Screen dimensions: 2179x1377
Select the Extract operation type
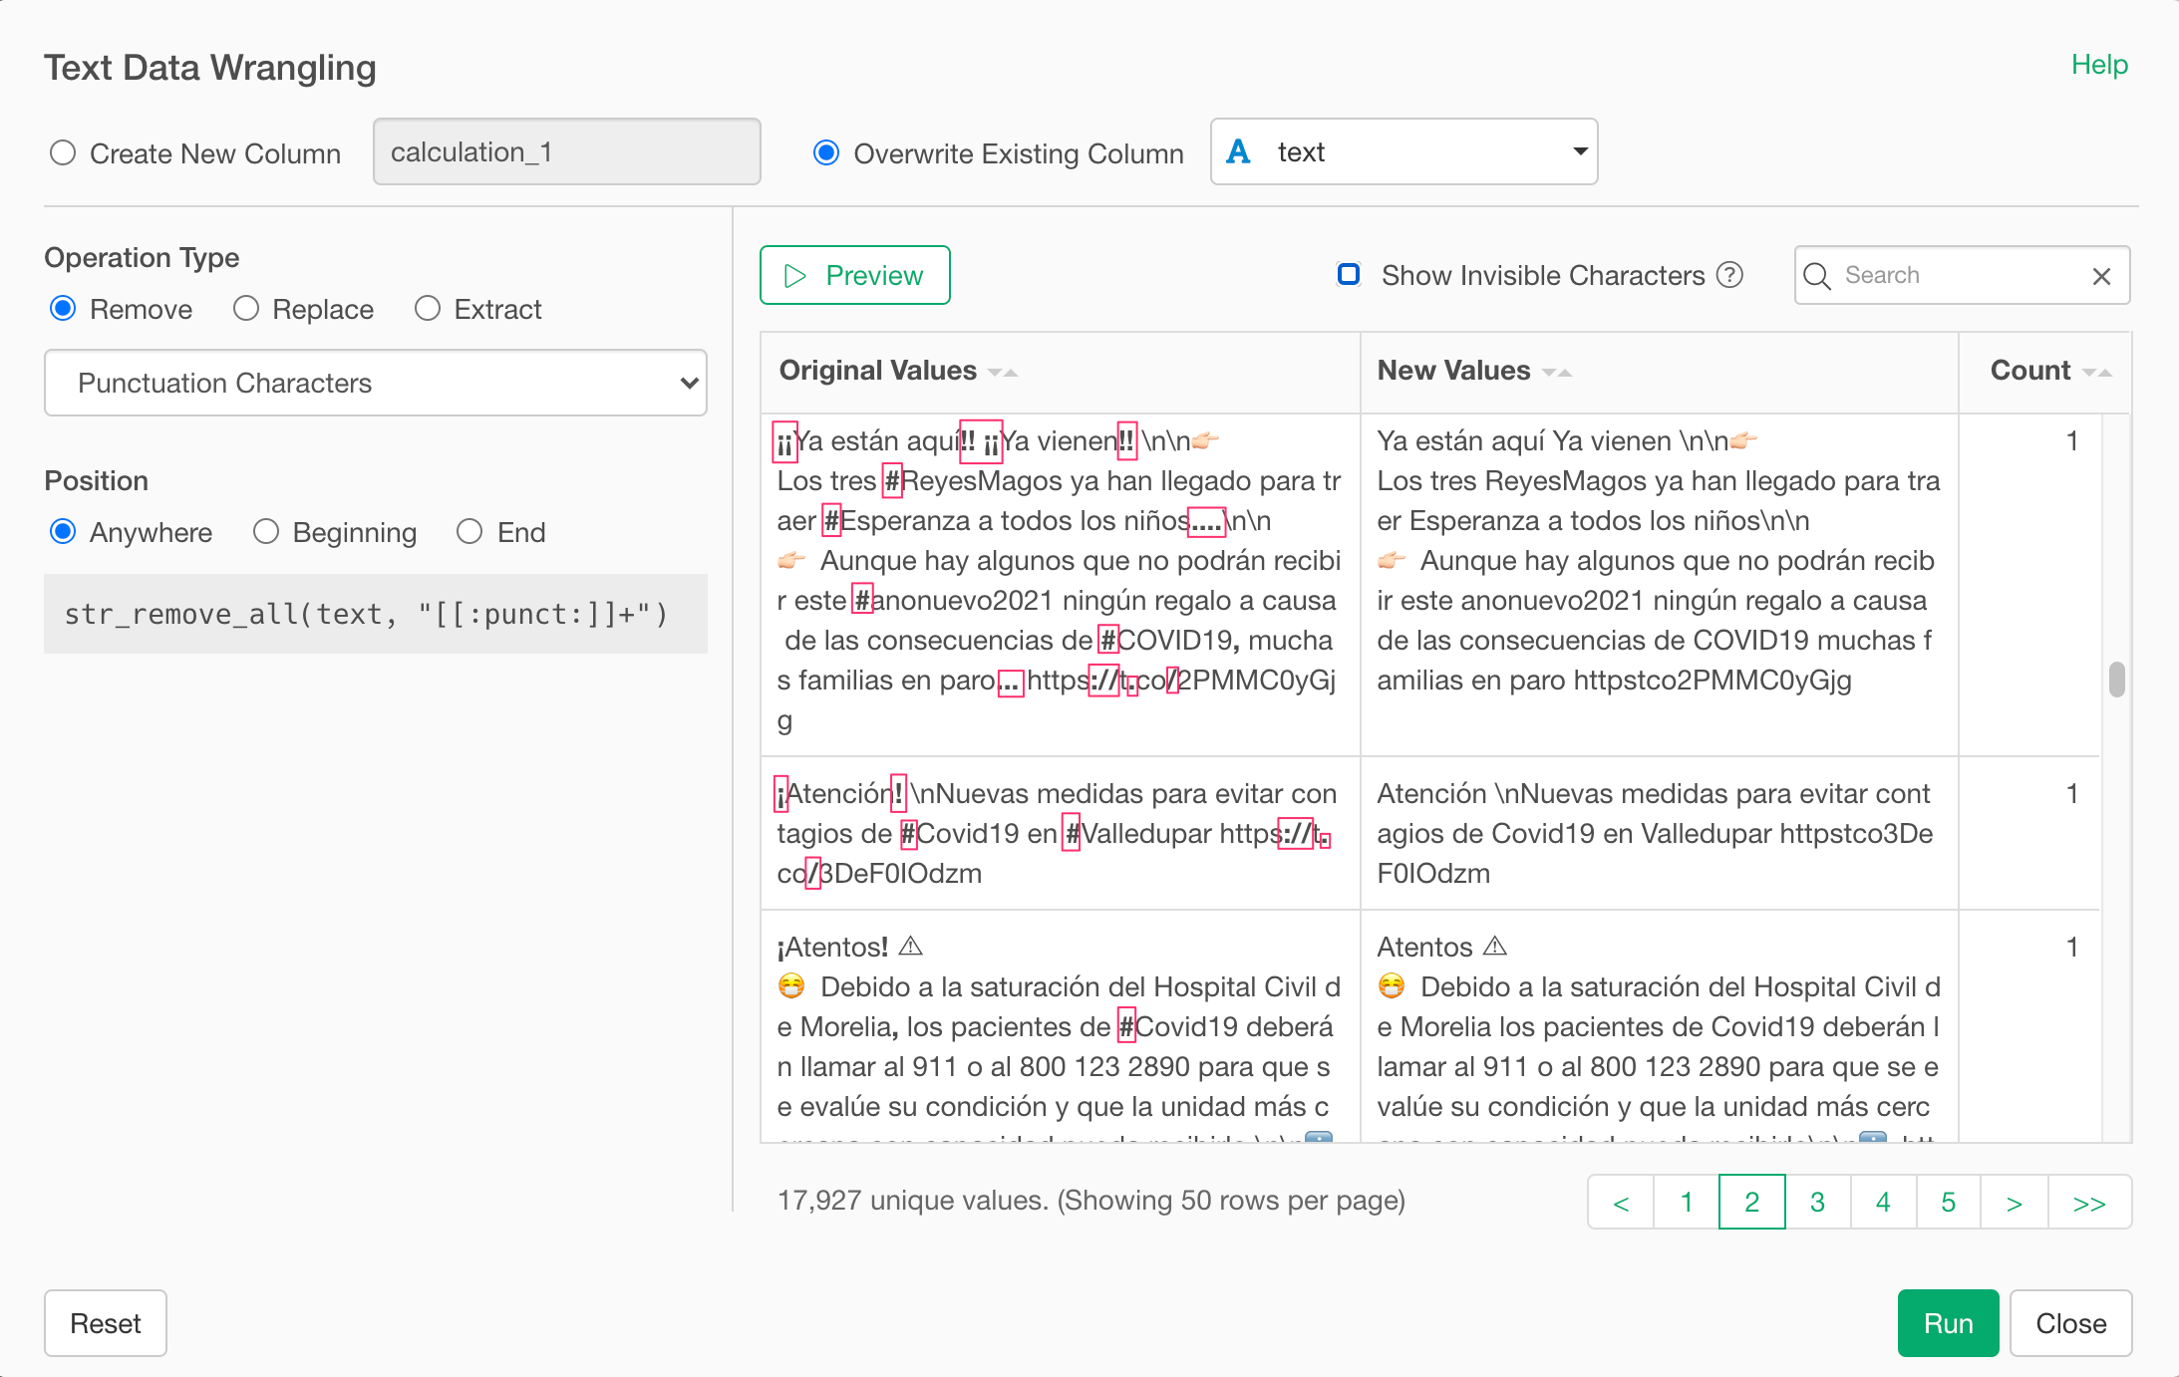(428, 309)
